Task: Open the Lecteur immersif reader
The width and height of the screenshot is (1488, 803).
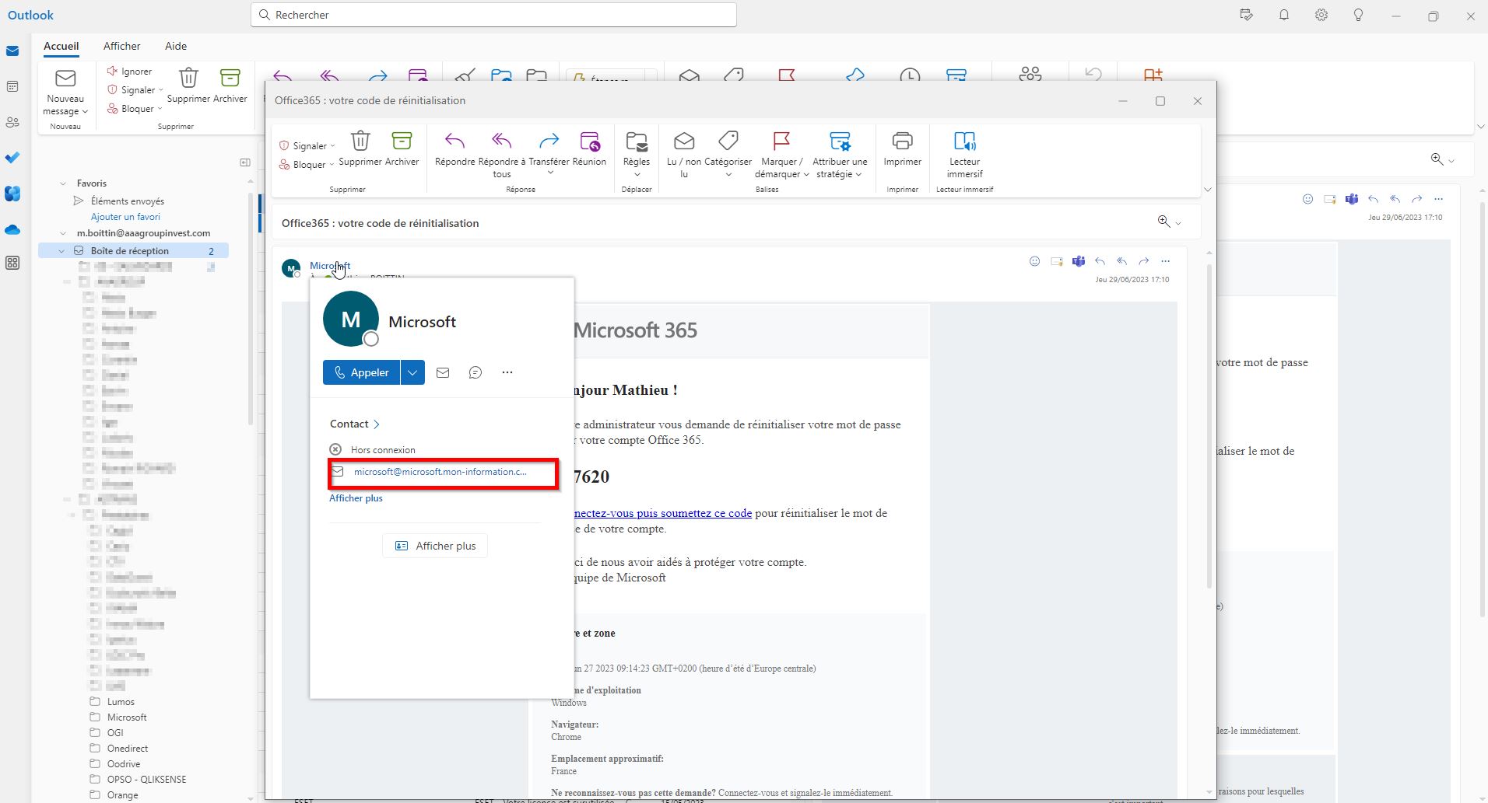Action: [x=964, y=141]
